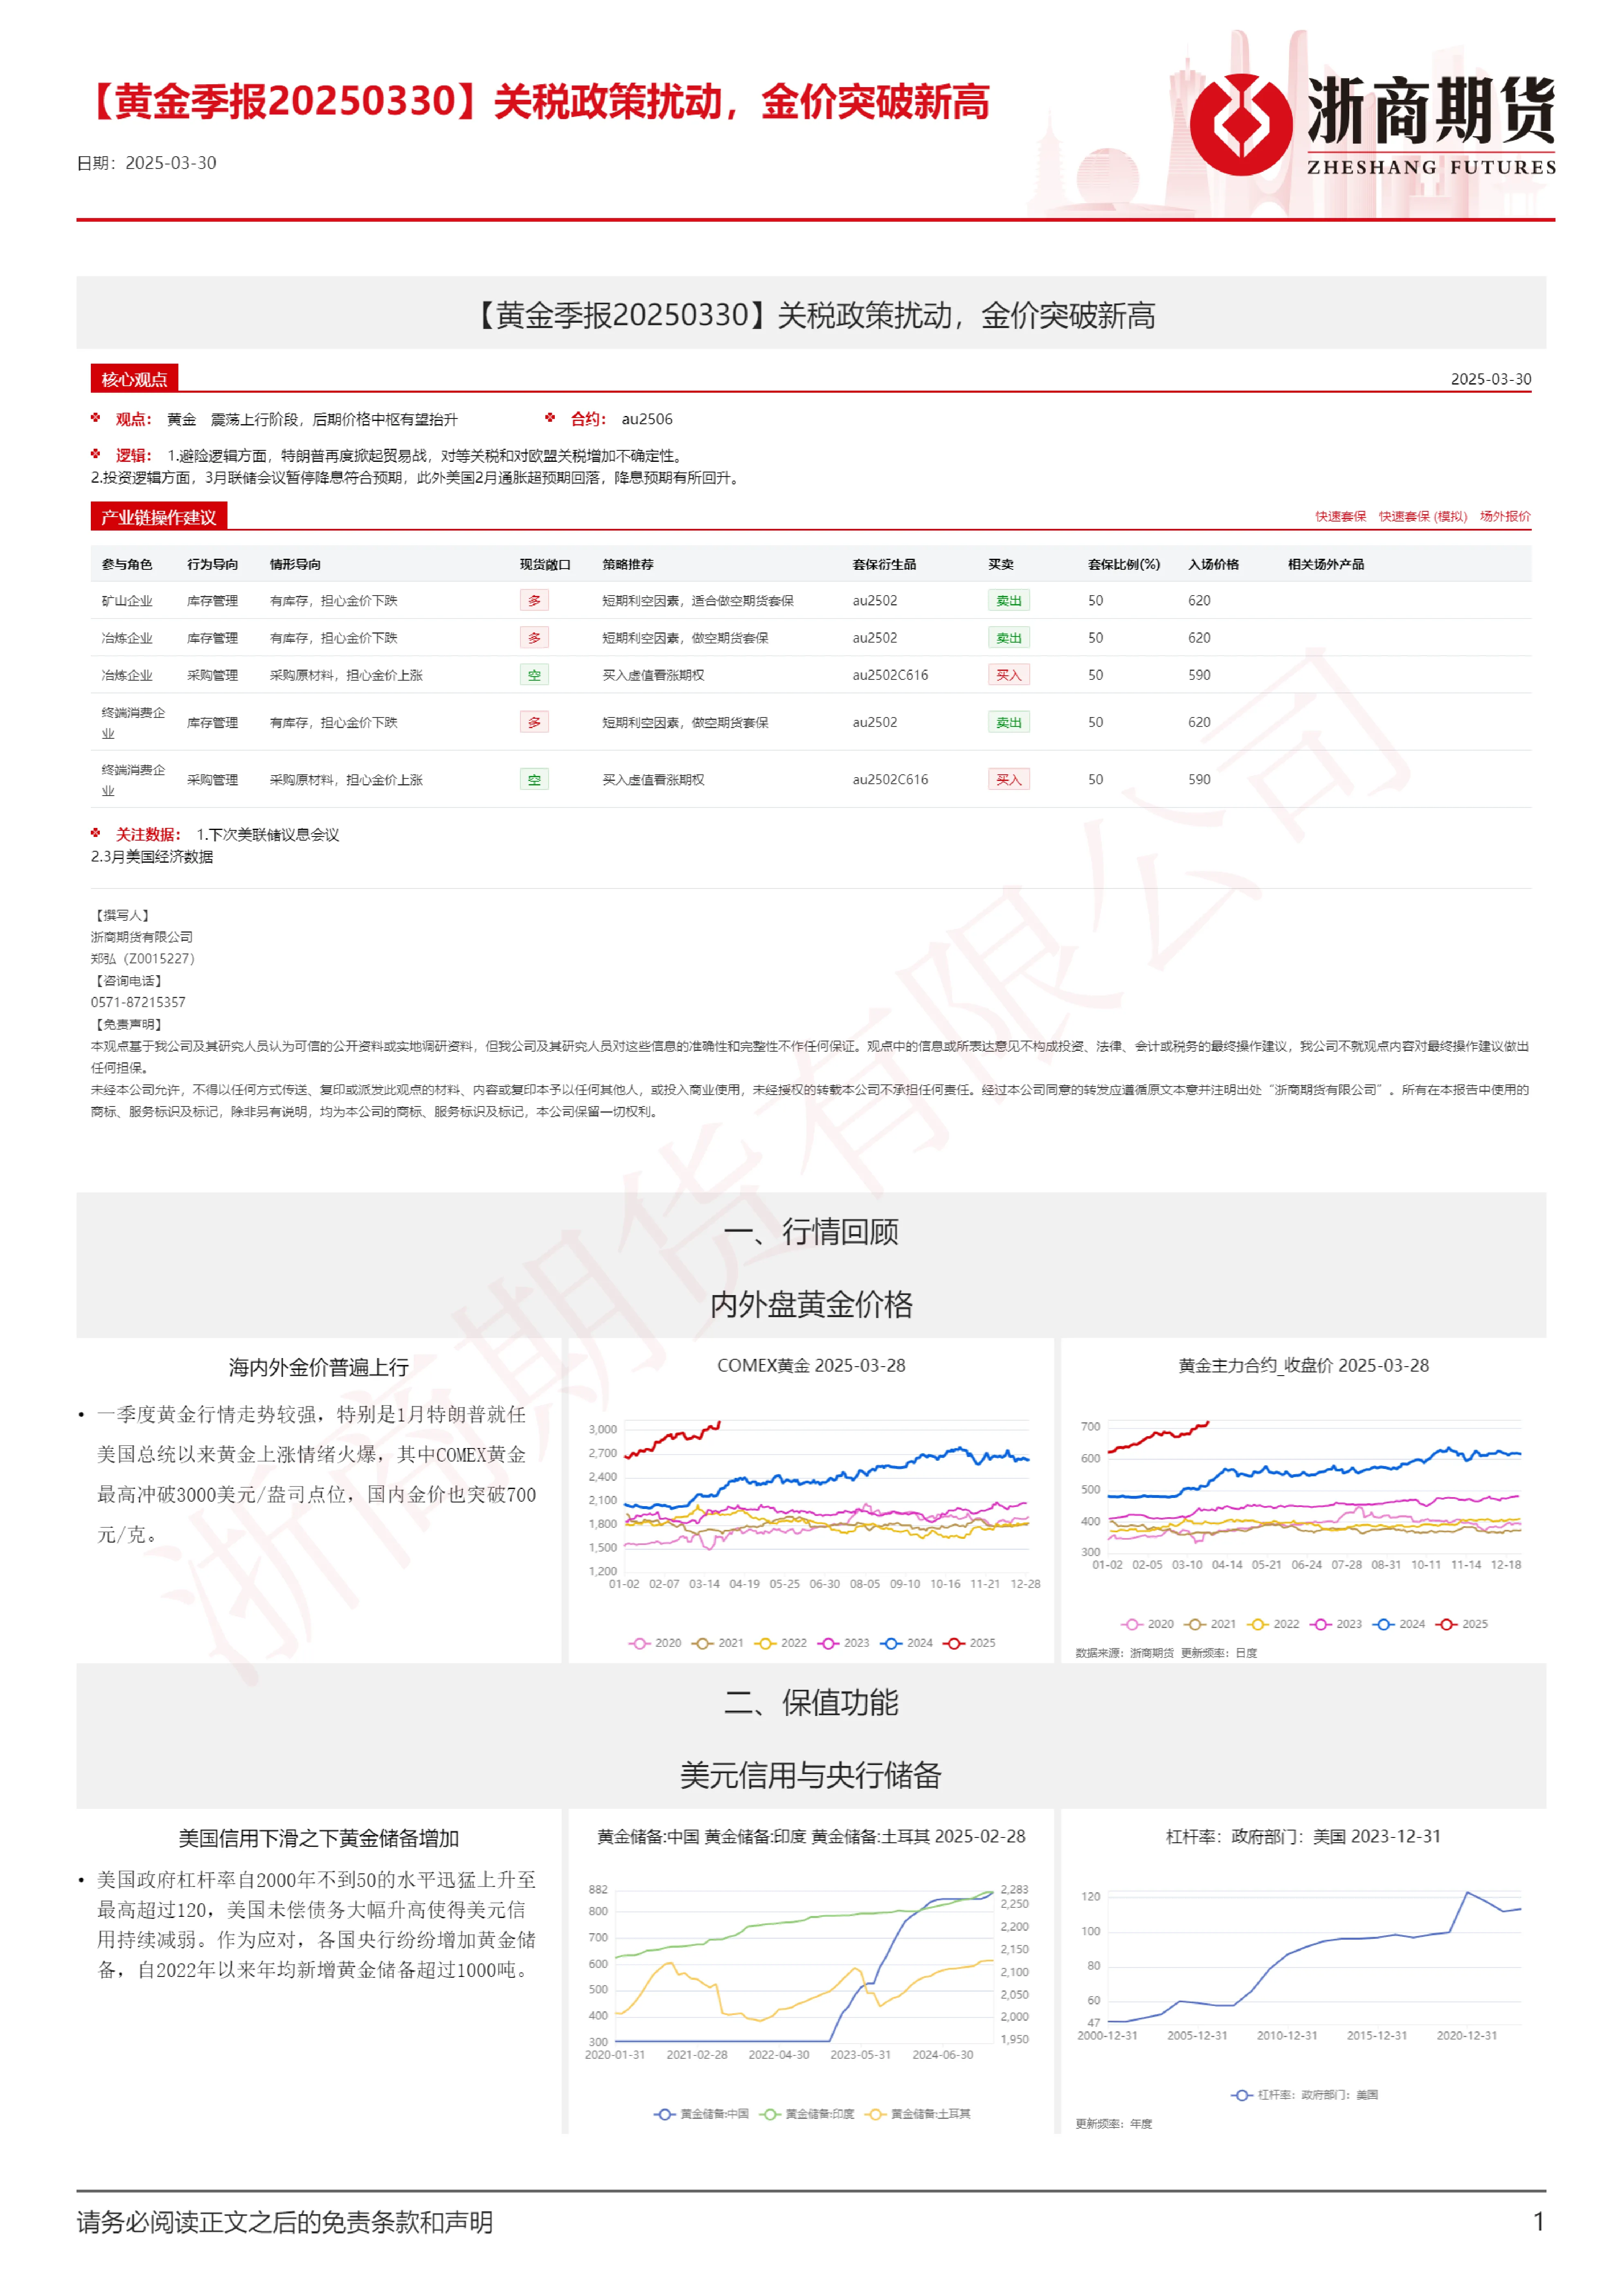The height and width of the screenshot is (2296, 1623).
Task: Click the US government leverage line chart
Action: tap(1314, 1957)
